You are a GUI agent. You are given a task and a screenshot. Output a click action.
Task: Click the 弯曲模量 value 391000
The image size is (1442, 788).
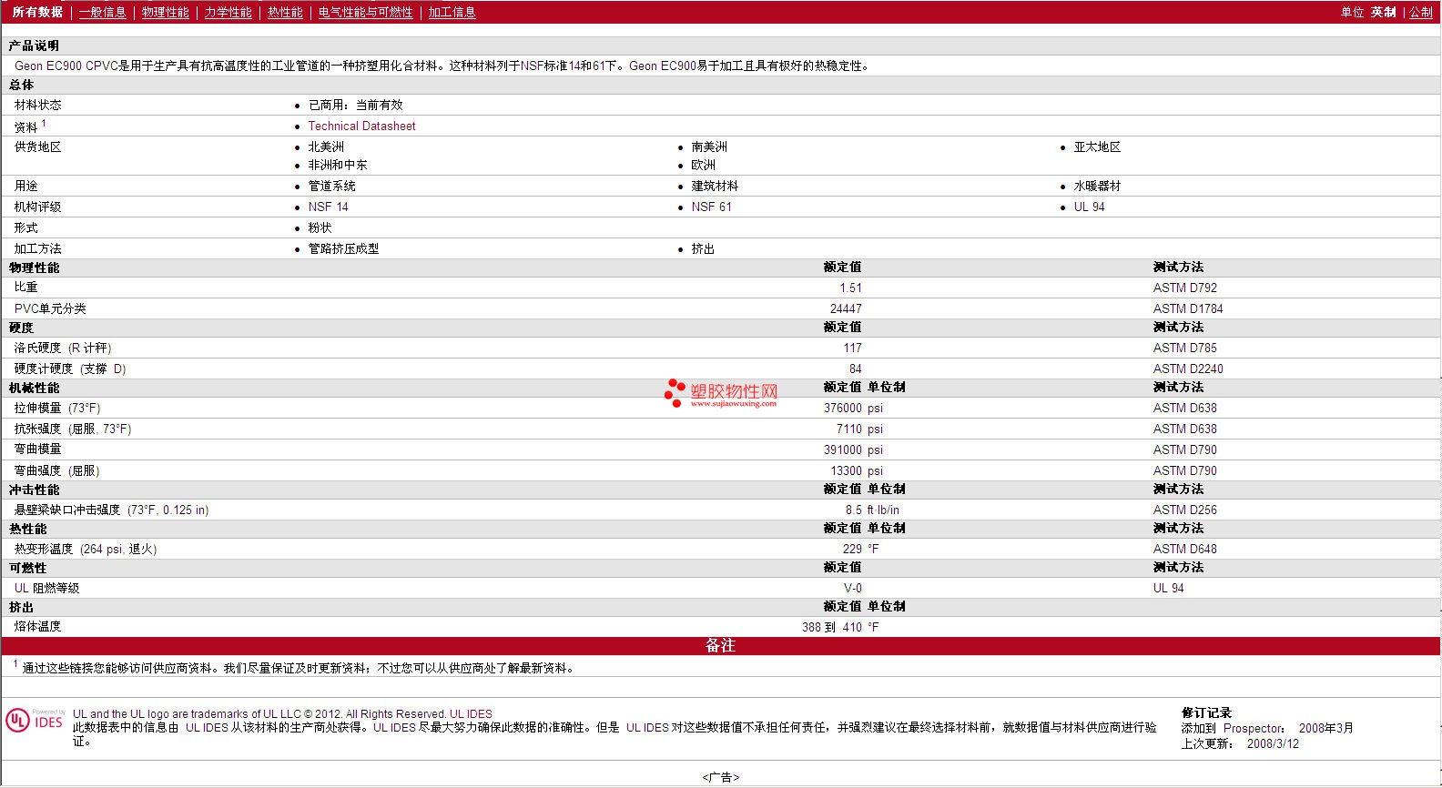point(843,450)
